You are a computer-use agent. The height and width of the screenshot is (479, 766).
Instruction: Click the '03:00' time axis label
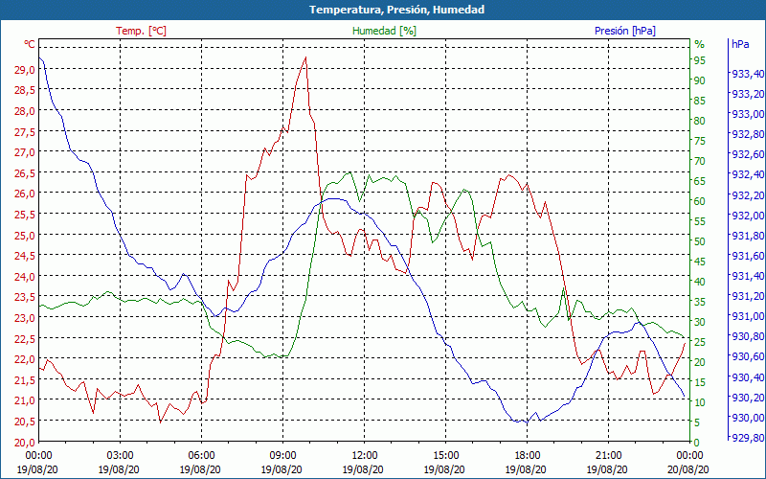[121, 456]
